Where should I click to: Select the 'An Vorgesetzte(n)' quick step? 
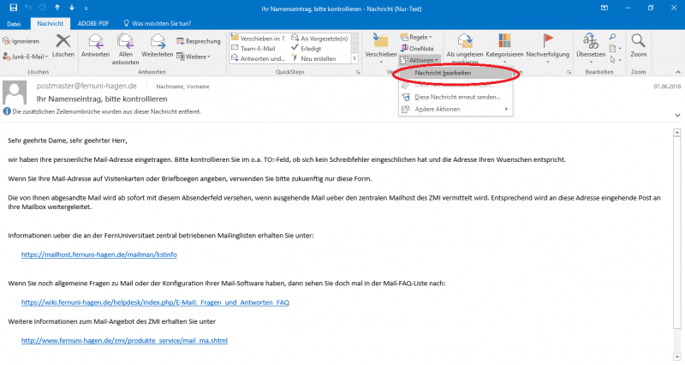click(x=319, y=39)
